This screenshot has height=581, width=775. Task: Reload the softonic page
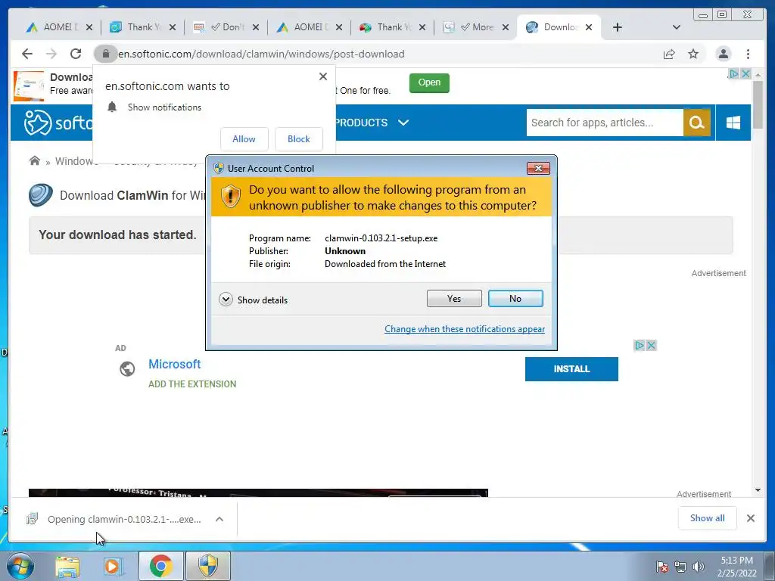(x=76, y=54)
